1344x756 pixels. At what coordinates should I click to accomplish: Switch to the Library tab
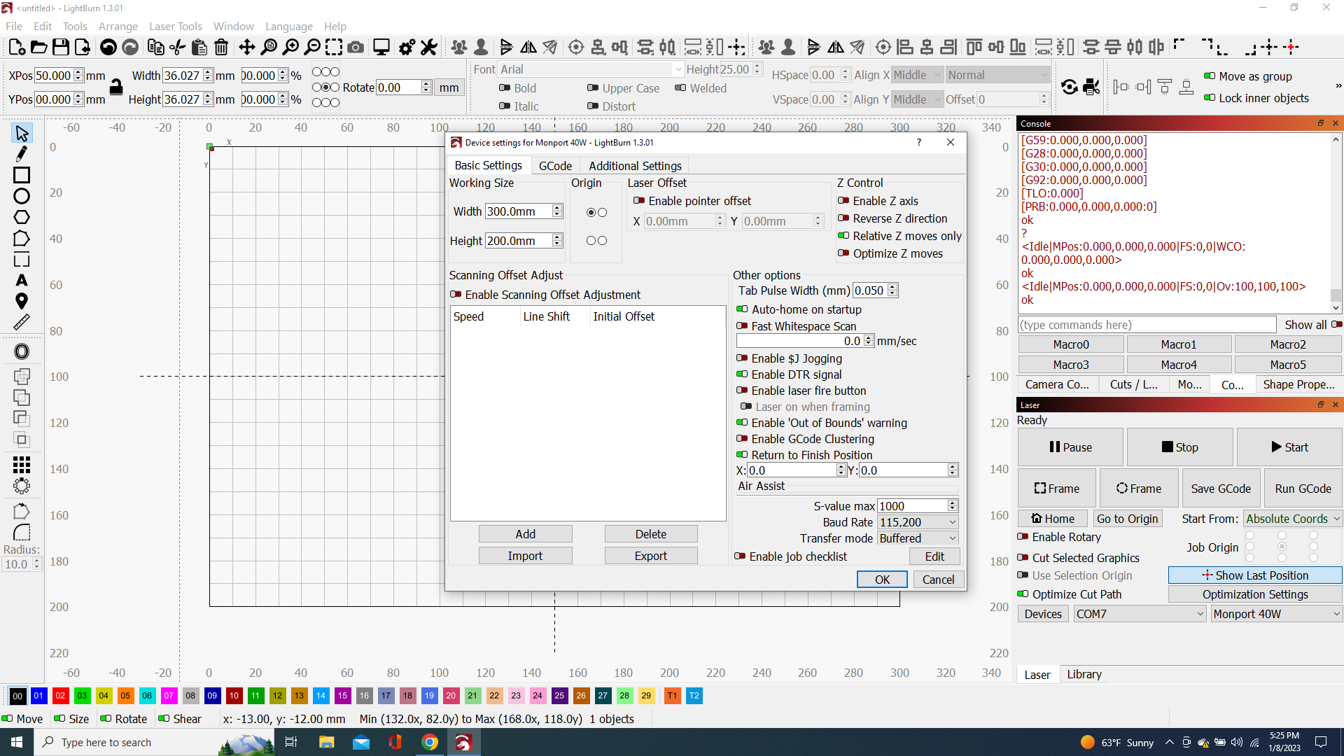click(x=1084, y=674)
